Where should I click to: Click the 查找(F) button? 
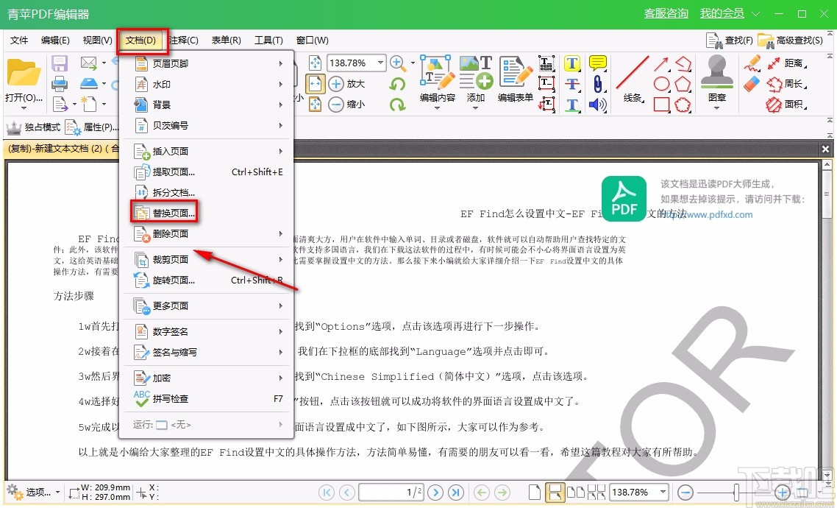730,40
